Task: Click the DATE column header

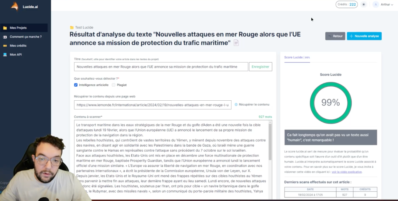Action: click(310, 189)
